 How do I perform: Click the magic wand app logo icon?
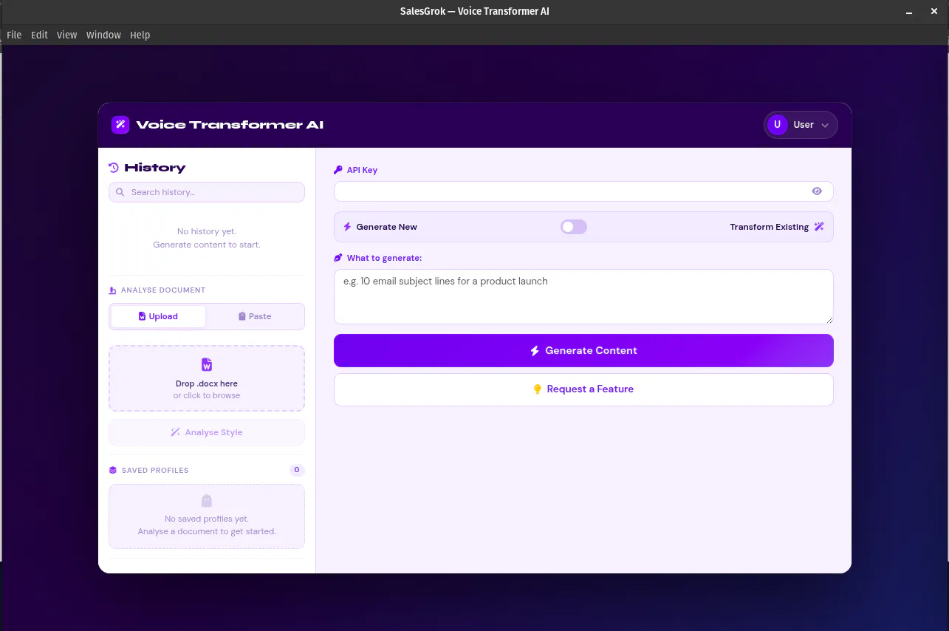tap(120, 125)
